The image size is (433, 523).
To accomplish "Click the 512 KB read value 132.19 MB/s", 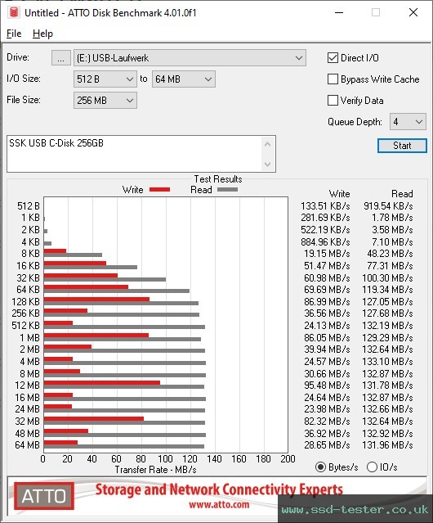I will pyautogui.click(x=387, y=326).
